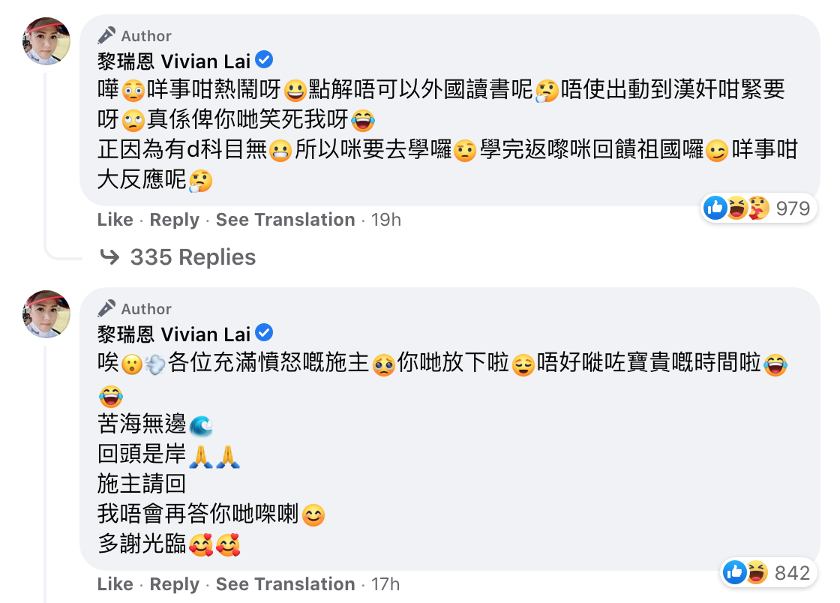Click the reply arrow icon before 335 Replies
840x603 pixels.
point(110,256)
